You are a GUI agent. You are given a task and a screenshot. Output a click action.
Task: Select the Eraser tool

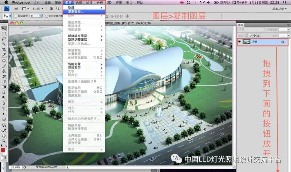pos(4,82)
